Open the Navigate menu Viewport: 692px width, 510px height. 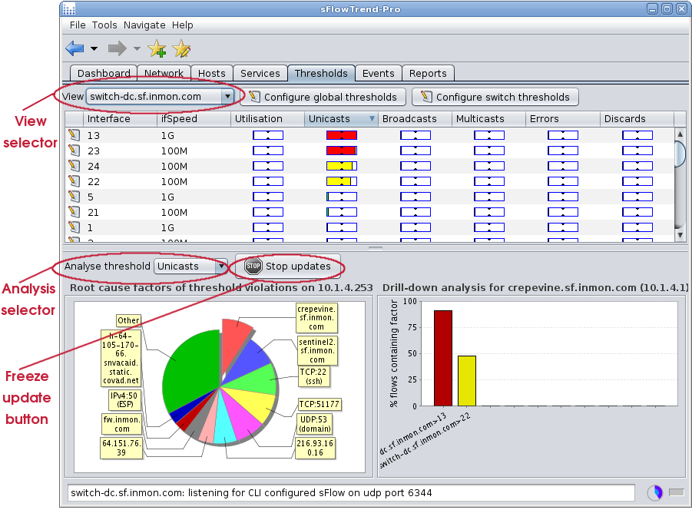pos(144,25)
